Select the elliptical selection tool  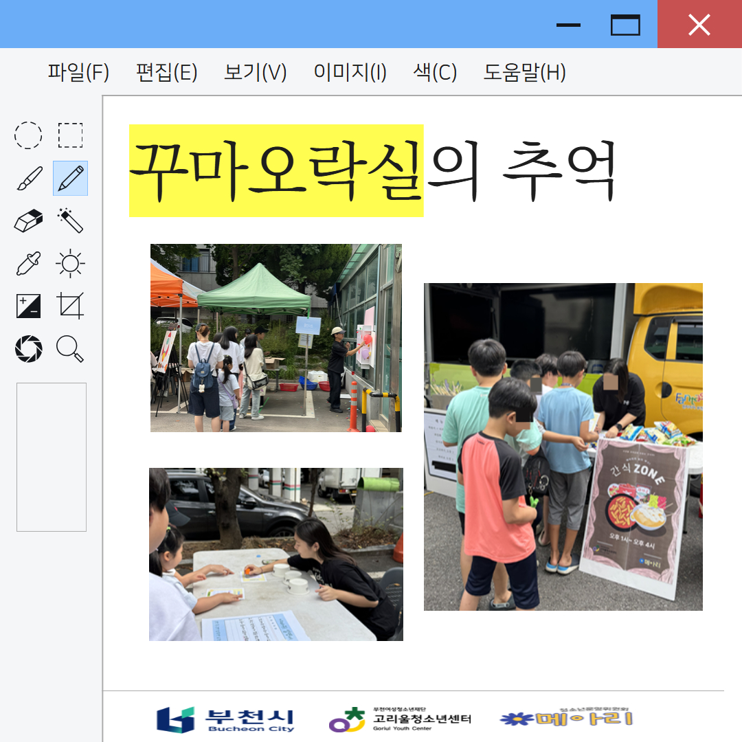(28, 135)
